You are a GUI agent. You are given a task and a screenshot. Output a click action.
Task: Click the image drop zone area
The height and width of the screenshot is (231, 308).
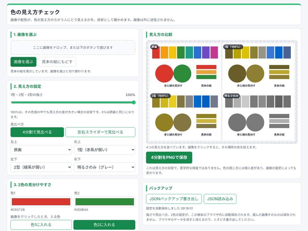[73, 48]
